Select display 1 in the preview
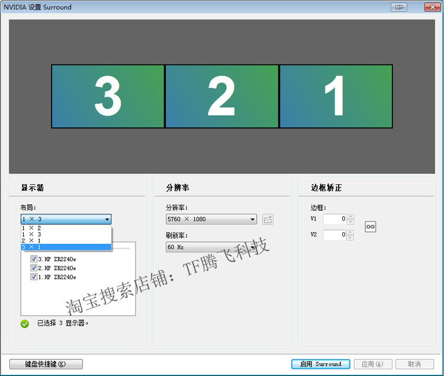 (336, 97)
